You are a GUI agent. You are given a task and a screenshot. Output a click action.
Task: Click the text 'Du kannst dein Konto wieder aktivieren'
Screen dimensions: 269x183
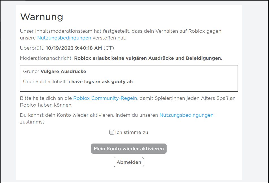click(67, 115)
